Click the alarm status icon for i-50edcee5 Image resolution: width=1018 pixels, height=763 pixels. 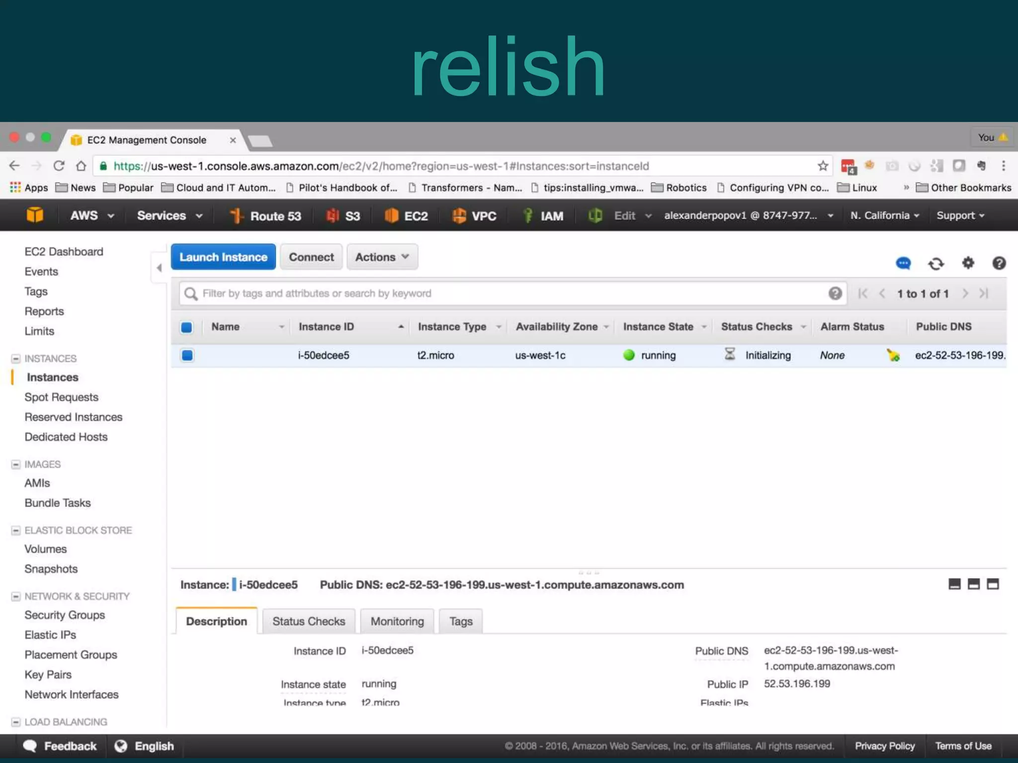click(893, 355)
